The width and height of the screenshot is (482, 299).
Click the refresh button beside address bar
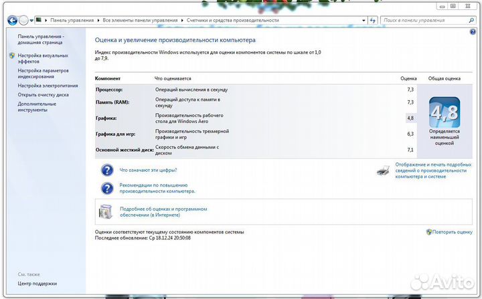click(373, 20)
